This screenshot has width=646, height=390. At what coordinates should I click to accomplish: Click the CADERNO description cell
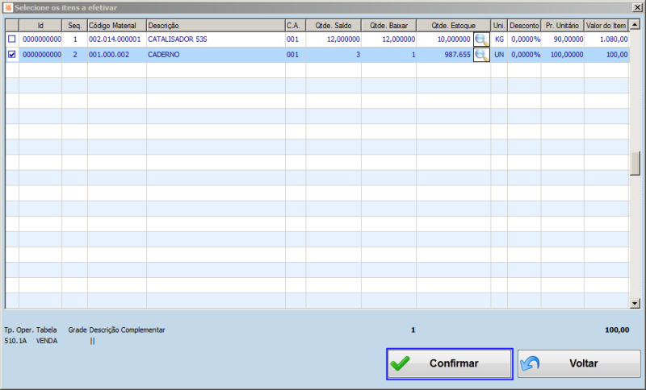216,55
